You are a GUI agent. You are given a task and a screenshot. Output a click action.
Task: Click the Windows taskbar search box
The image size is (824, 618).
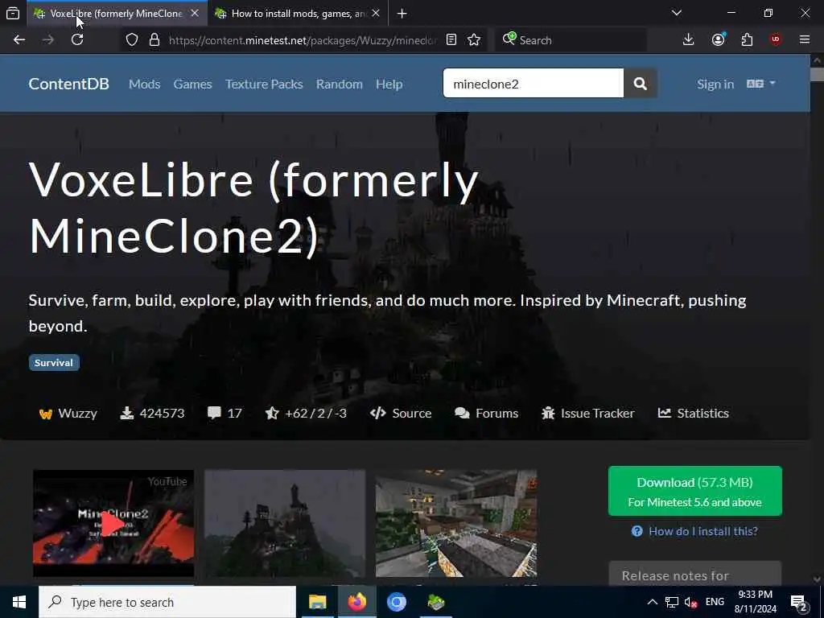click(x=167, y=602)
